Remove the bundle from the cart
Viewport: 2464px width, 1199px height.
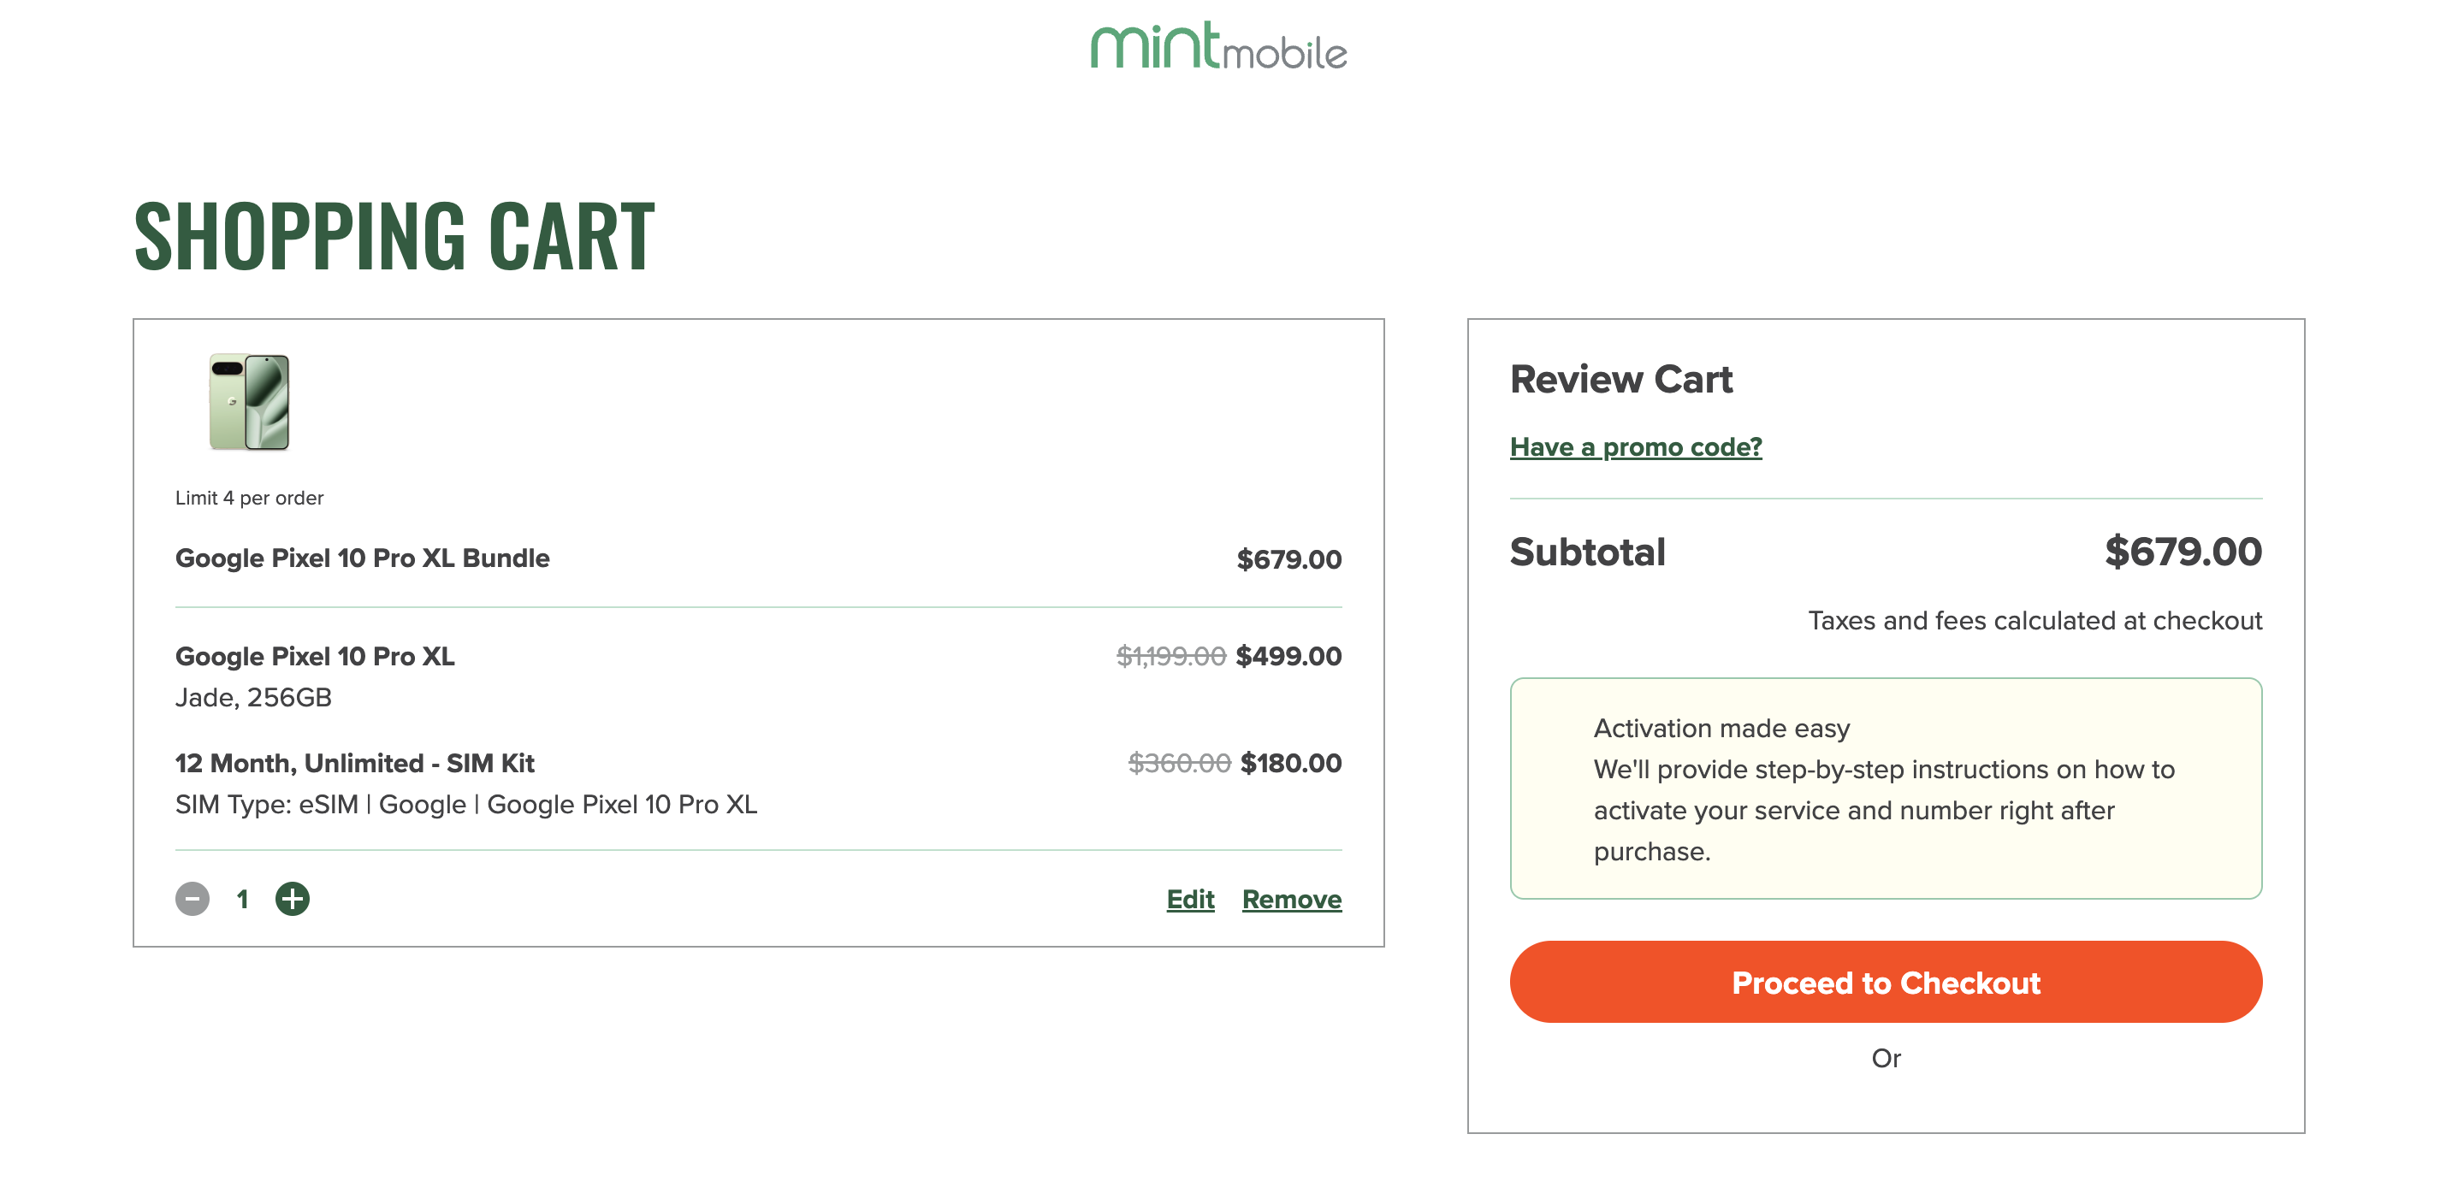[x=1291, y=900]
